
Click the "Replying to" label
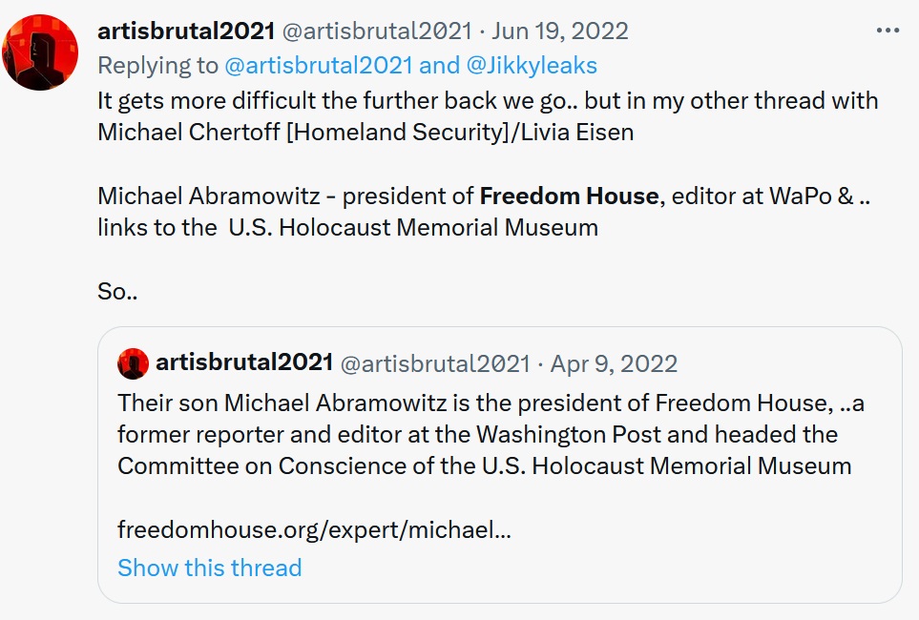tap(157, 65)
